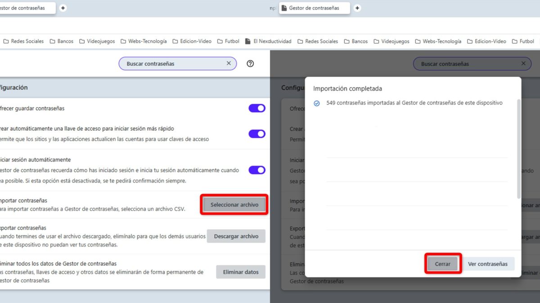Open Videojuegos bookmark folder in right window
Viewport: 540px width, 303px height.
coord(391,41)
